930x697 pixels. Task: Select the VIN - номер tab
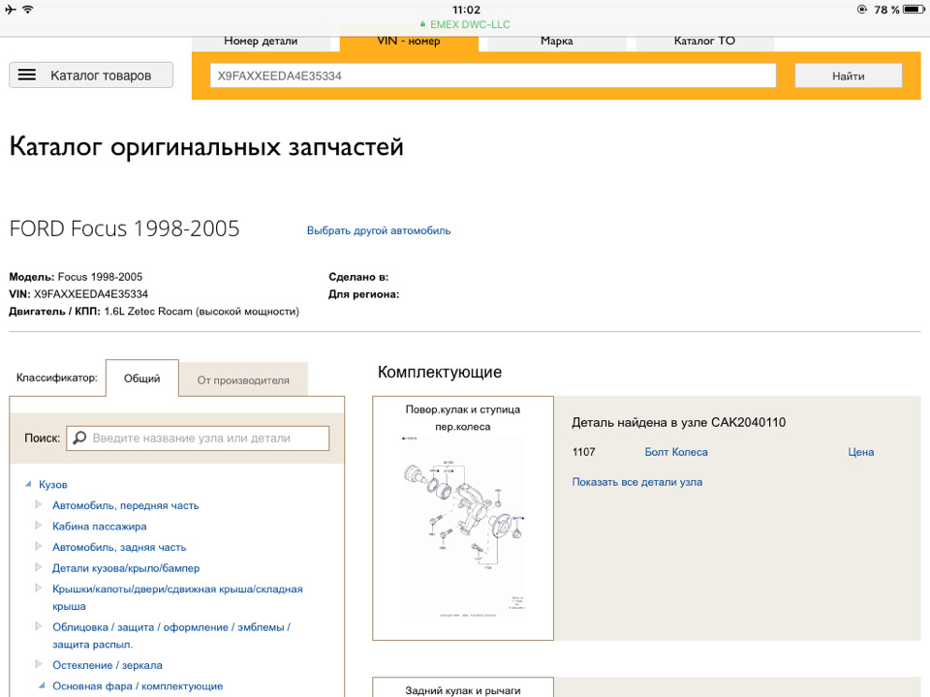coord(409,42)
